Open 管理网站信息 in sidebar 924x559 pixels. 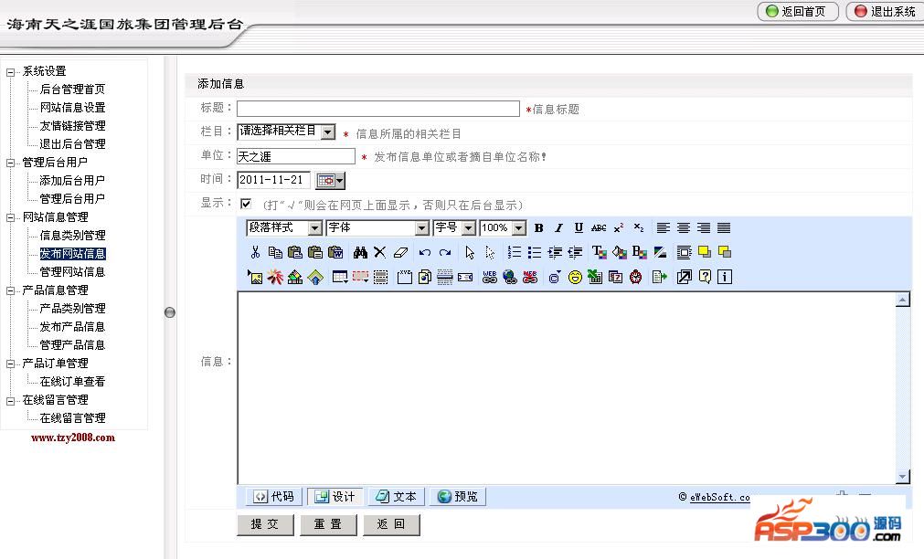(x=72, y=272)
